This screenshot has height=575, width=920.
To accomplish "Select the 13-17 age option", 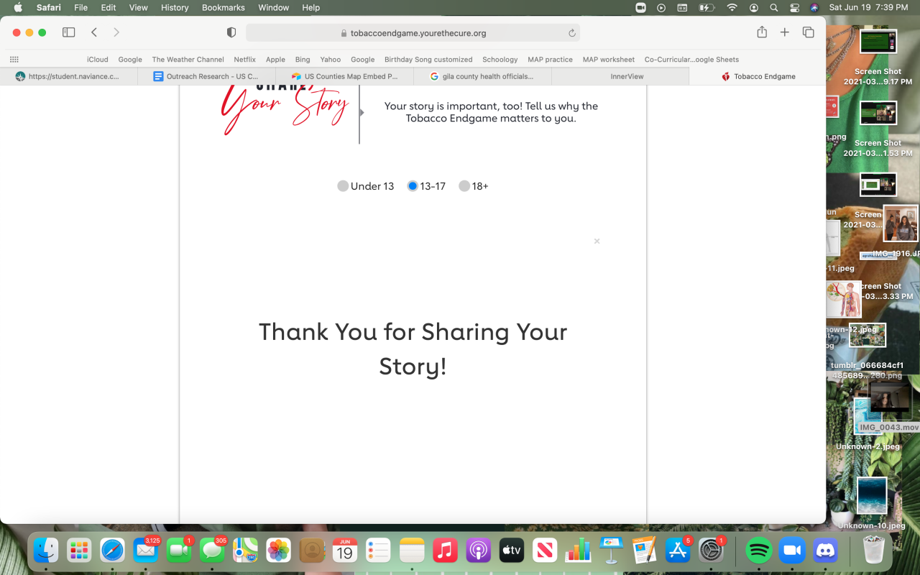I will (413, 186).
